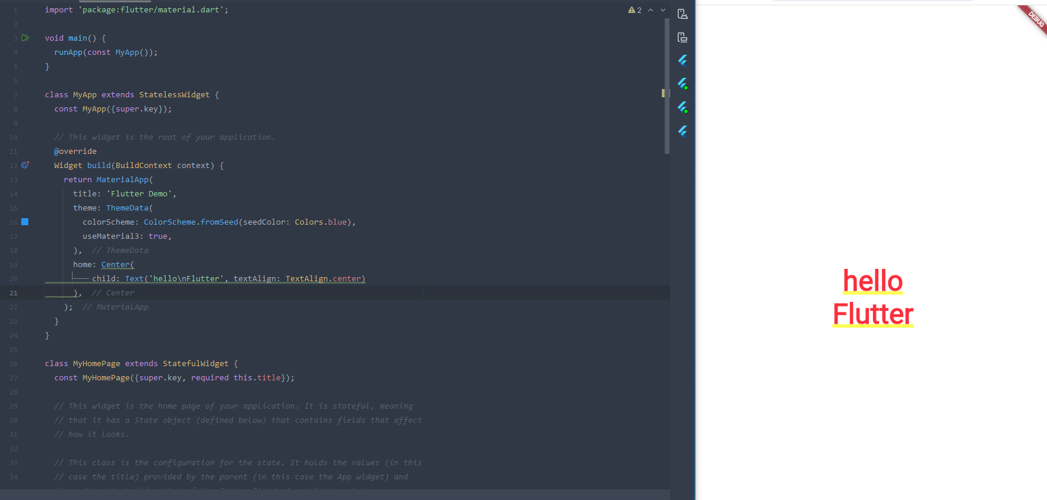Click the 'This widget is the root' comment
The width and height of the screenshot is (1047, 500).
click(165, 137)
